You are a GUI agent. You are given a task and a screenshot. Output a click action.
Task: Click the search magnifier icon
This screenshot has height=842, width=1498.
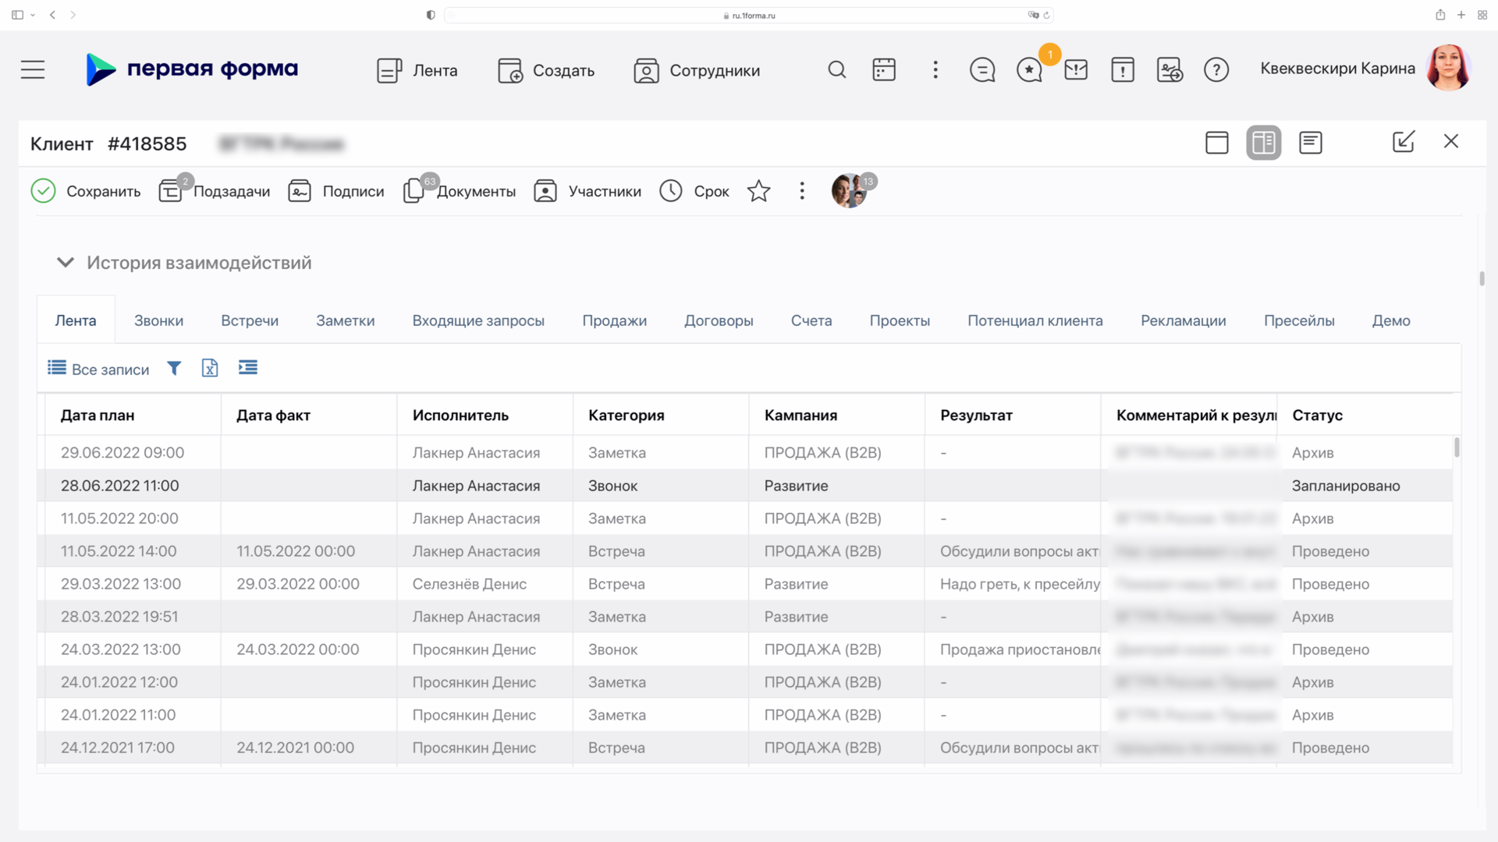tap(836, 70)
